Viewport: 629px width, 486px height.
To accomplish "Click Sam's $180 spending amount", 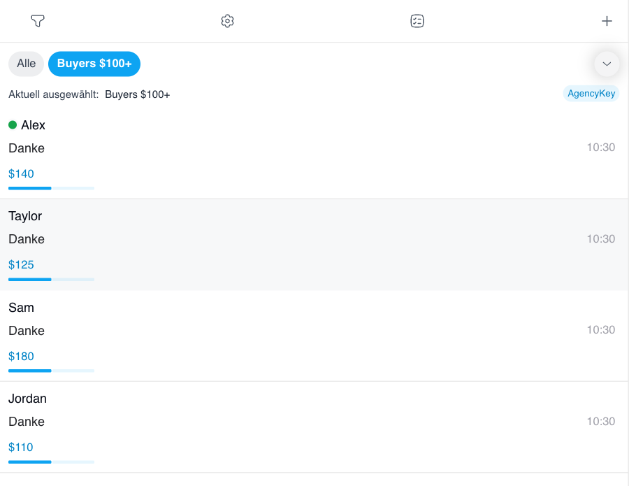I will point(21,357).
